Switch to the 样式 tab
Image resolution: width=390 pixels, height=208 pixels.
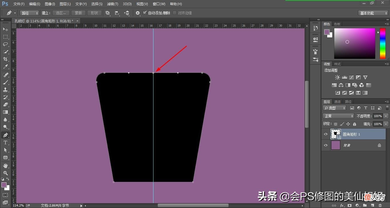point(337,64)
